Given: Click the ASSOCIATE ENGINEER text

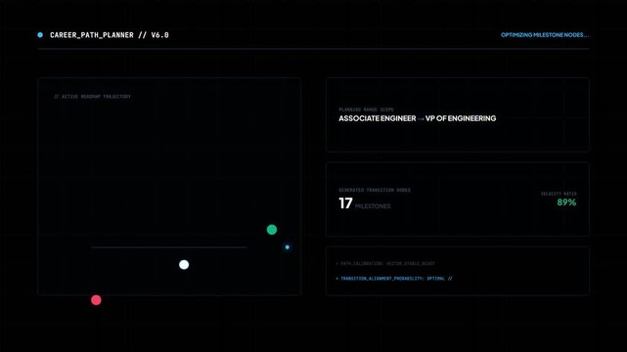Looking at the screenshot, I should 377,118.
